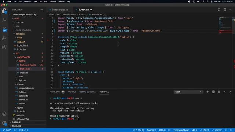
Task: Open the feedback icon in status bar
Action: point(226,130)
